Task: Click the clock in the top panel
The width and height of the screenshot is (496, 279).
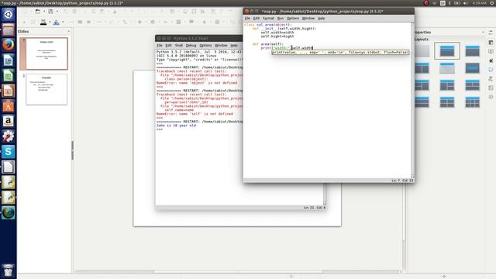Action: coord(479,3)
